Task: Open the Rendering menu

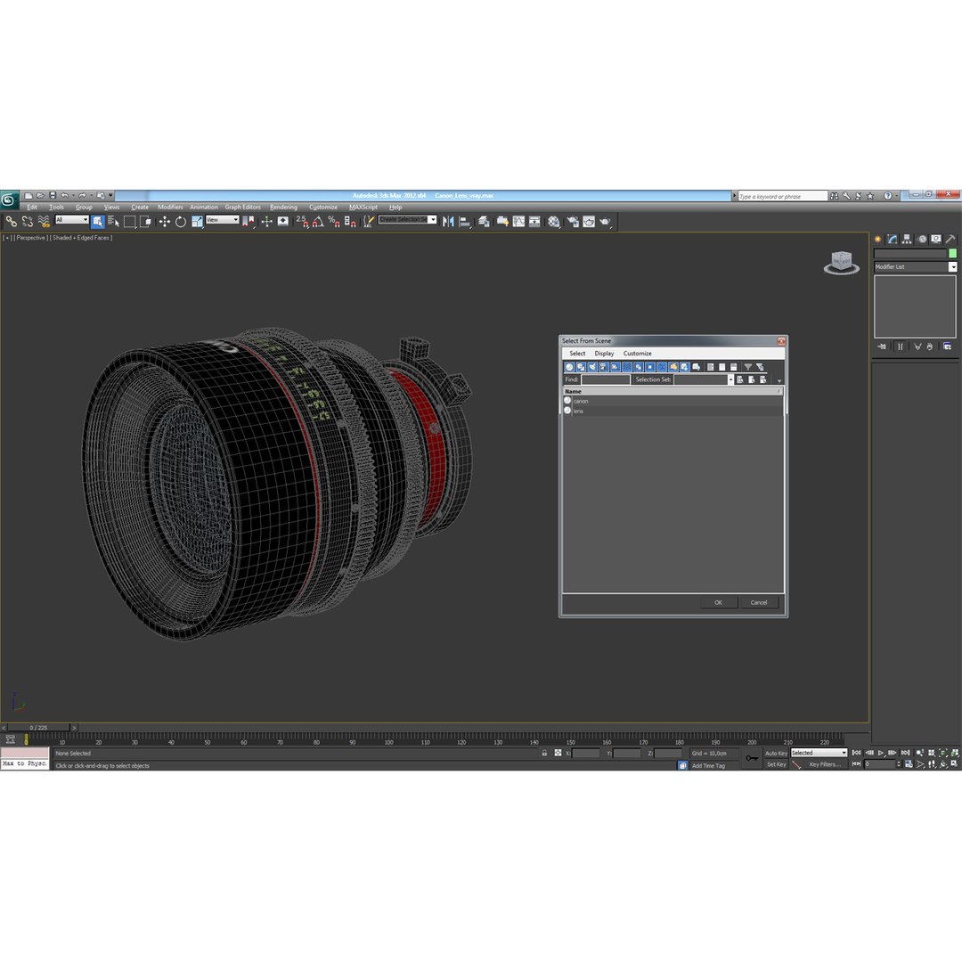Action: pos(283,208)
